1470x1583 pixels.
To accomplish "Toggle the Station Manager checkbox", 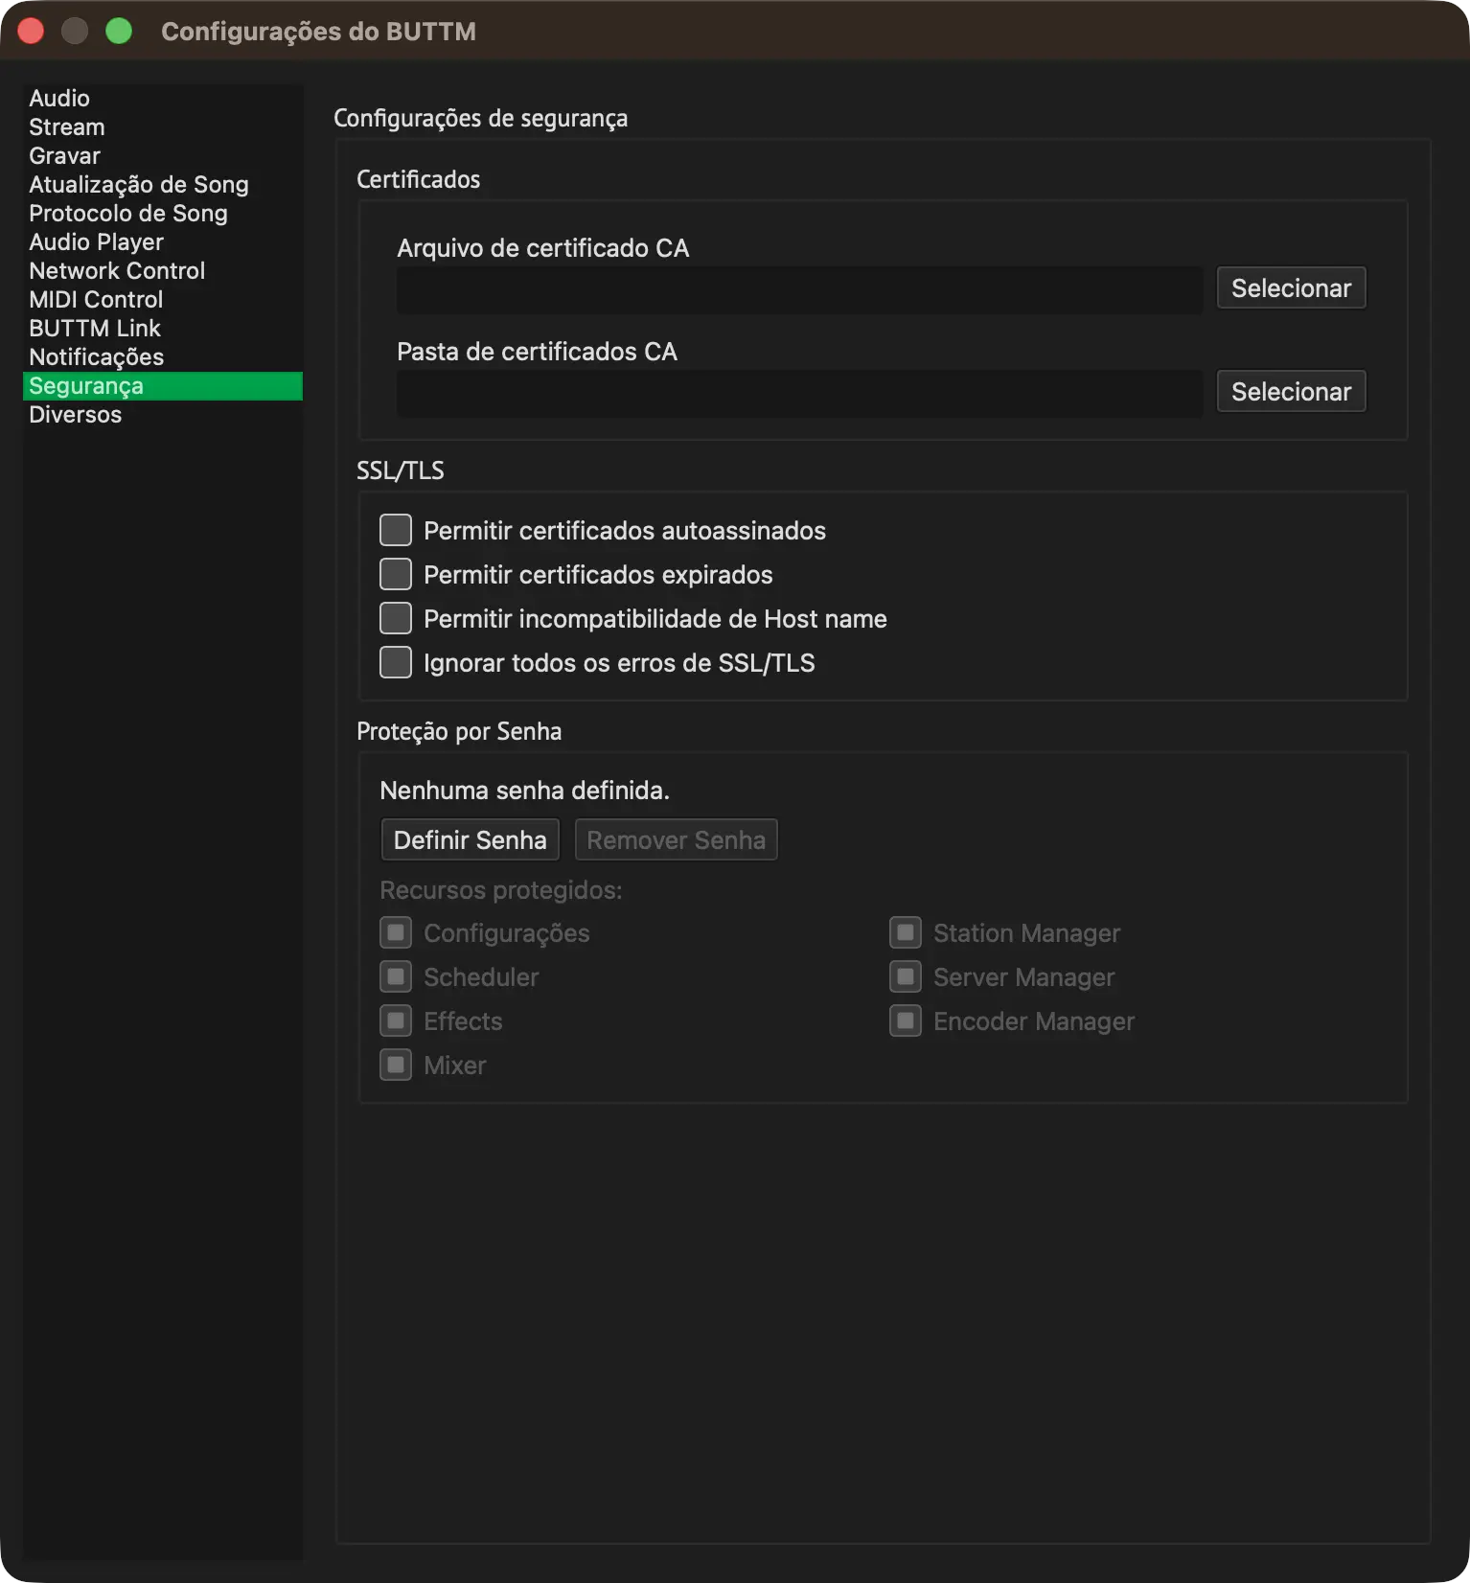I will point(906,932).
